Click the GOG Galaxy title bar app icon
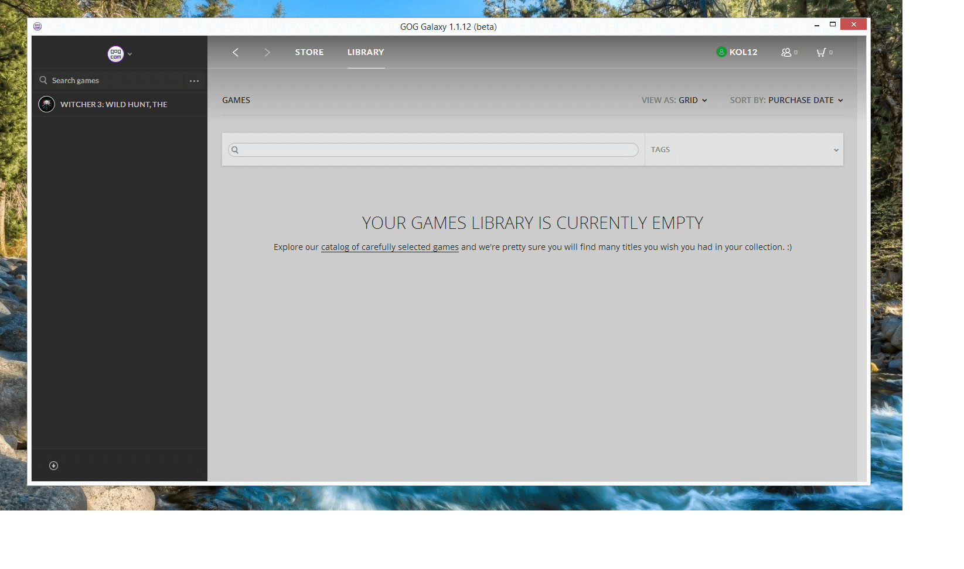The width and height of the screenshot is (964, 569). coord(38,26)
